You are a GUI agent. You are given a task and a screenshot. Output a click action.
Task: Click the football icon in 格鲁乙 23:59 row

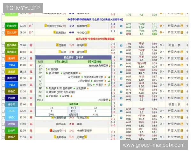pyautogui.click(x=161, y=137)
